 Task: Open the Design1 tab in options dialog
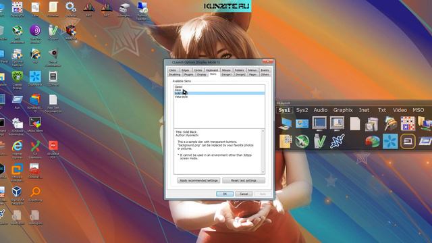coord(227,74)
